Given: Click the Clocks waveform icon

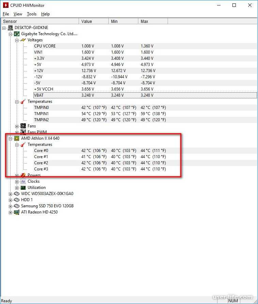Looking at the screenshot, I should 23,181.
